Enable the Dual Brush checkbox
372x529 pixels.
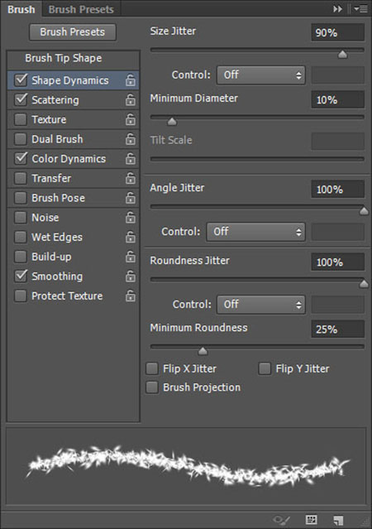pos(21,138)
